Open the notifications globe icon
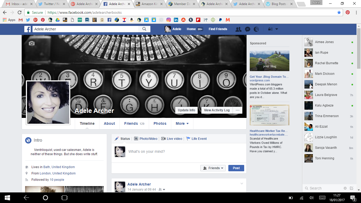This screenshot has width=361, height=203. (x=256, y=29)
